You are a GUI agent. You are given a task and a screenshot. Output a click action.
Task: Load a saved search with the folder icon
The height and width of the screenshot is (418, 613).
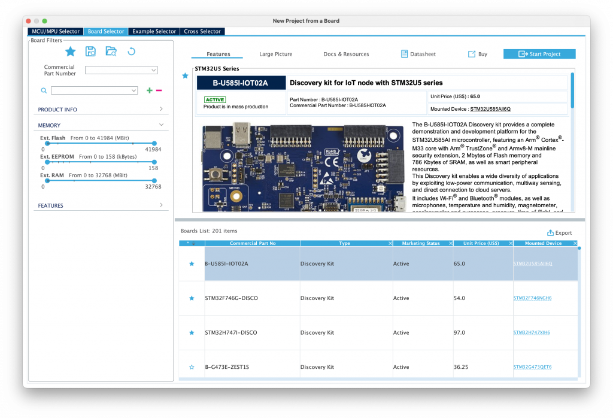point(111,52)
